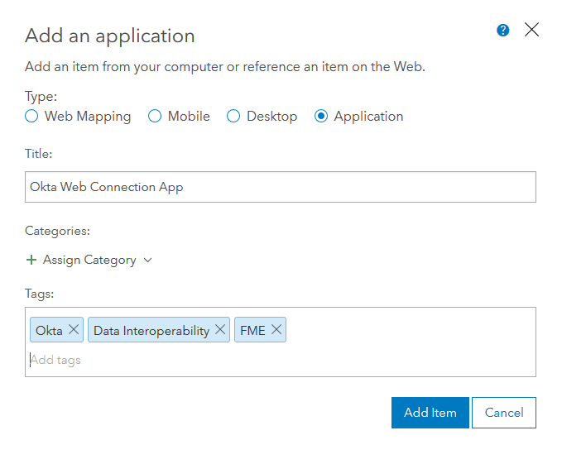Cancel adding the application
Image resolution: width=562 pixels, height=464 pixels.
click(x=504, y=413)
